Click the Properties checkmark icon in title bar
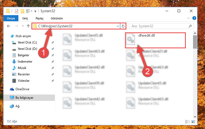 (x=17, y=11)
